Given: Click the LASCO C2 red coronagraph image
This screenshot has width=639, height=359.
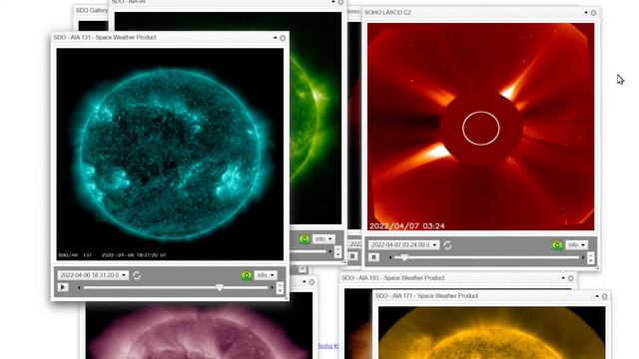Looking at the screenshot, I should click(x=481, y=127).
